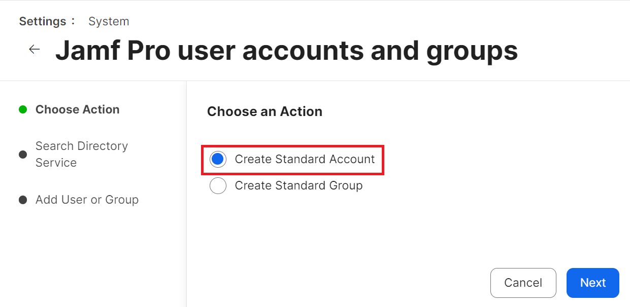Screen dimensions: 630x307
Task: Click the green dot next to Choose Action
Action: (23, 109)
